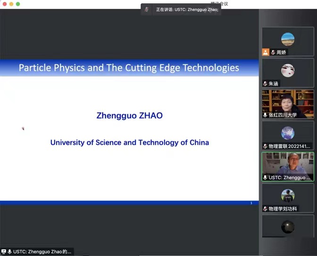Screen dimensions: 317x256
Task: Click the microphone icon in the bottom-left sharing label
Action: [9, 252]
